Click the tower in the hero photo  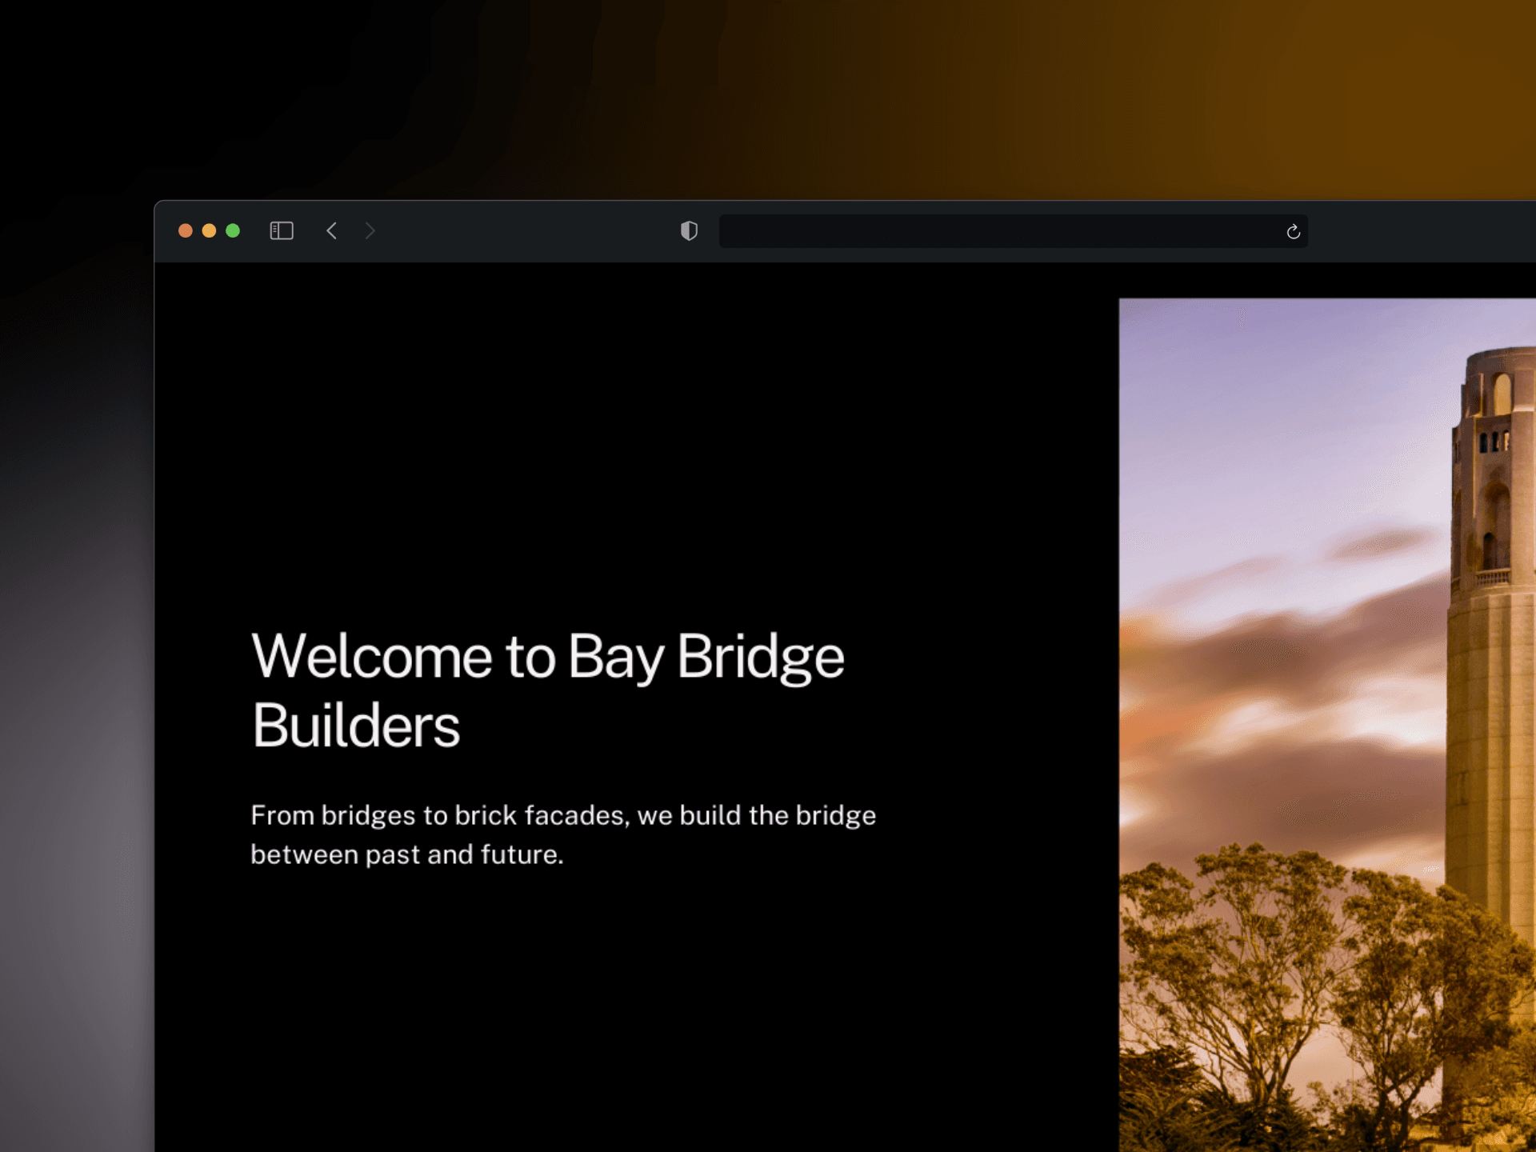[x=1490, y=680]
